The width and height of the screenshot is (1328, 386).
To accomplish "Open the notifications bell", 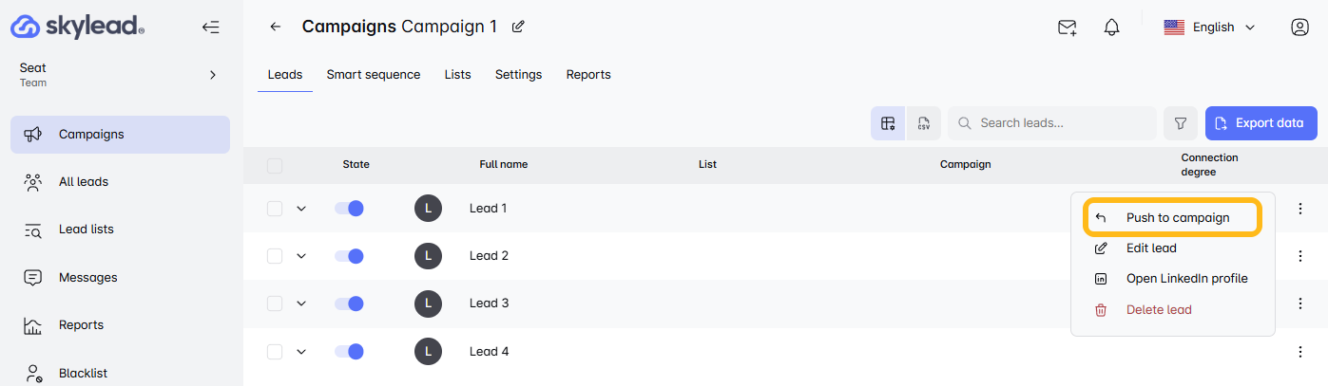I will [1111, 28].
